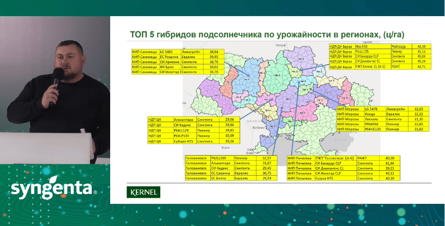Select the cell "Исида"

click(374, 114)
